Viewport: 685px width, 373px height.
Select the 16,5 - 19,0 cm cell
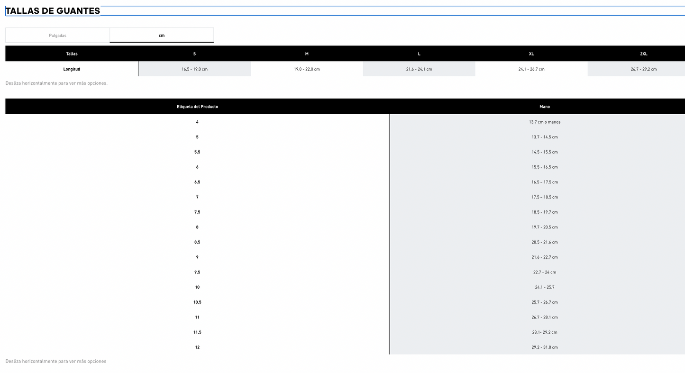(194, 69)
